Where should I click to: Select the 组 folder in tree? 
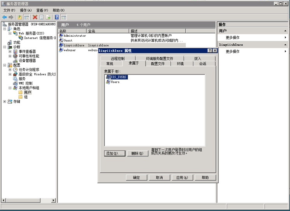tap(26, 97)
